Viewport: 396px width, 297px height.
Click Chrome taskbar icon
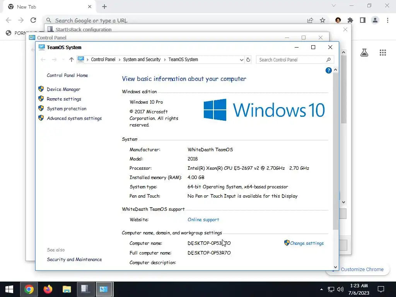[29, 289]
